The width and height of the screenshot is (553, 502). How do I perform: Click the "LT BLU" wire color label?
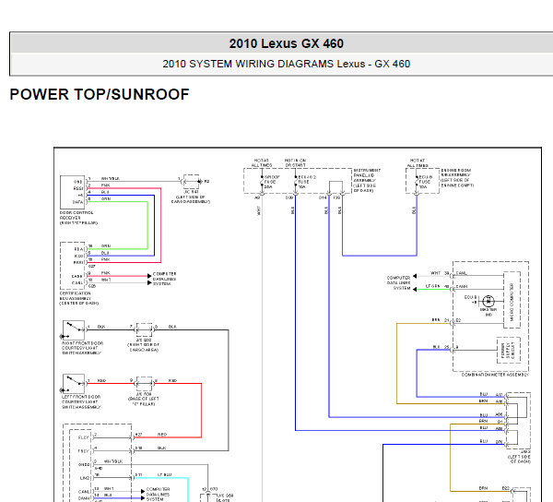[x=164, y=475]
